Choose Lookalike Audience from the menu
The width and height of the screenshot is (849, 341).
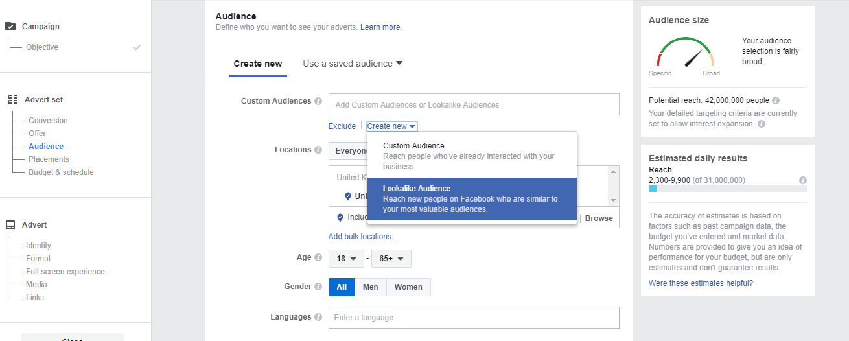pos(471,198)
